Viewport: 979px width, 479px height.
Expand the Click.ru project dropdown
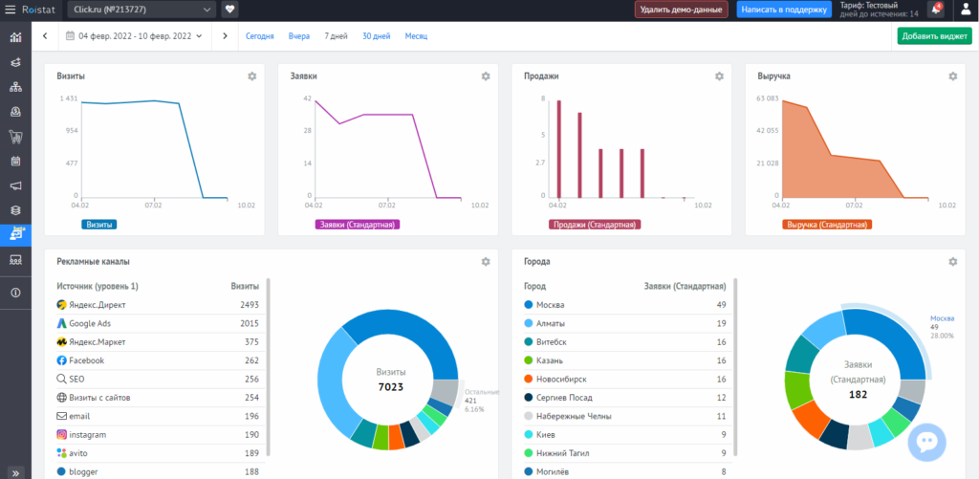(x=141, y=10)
